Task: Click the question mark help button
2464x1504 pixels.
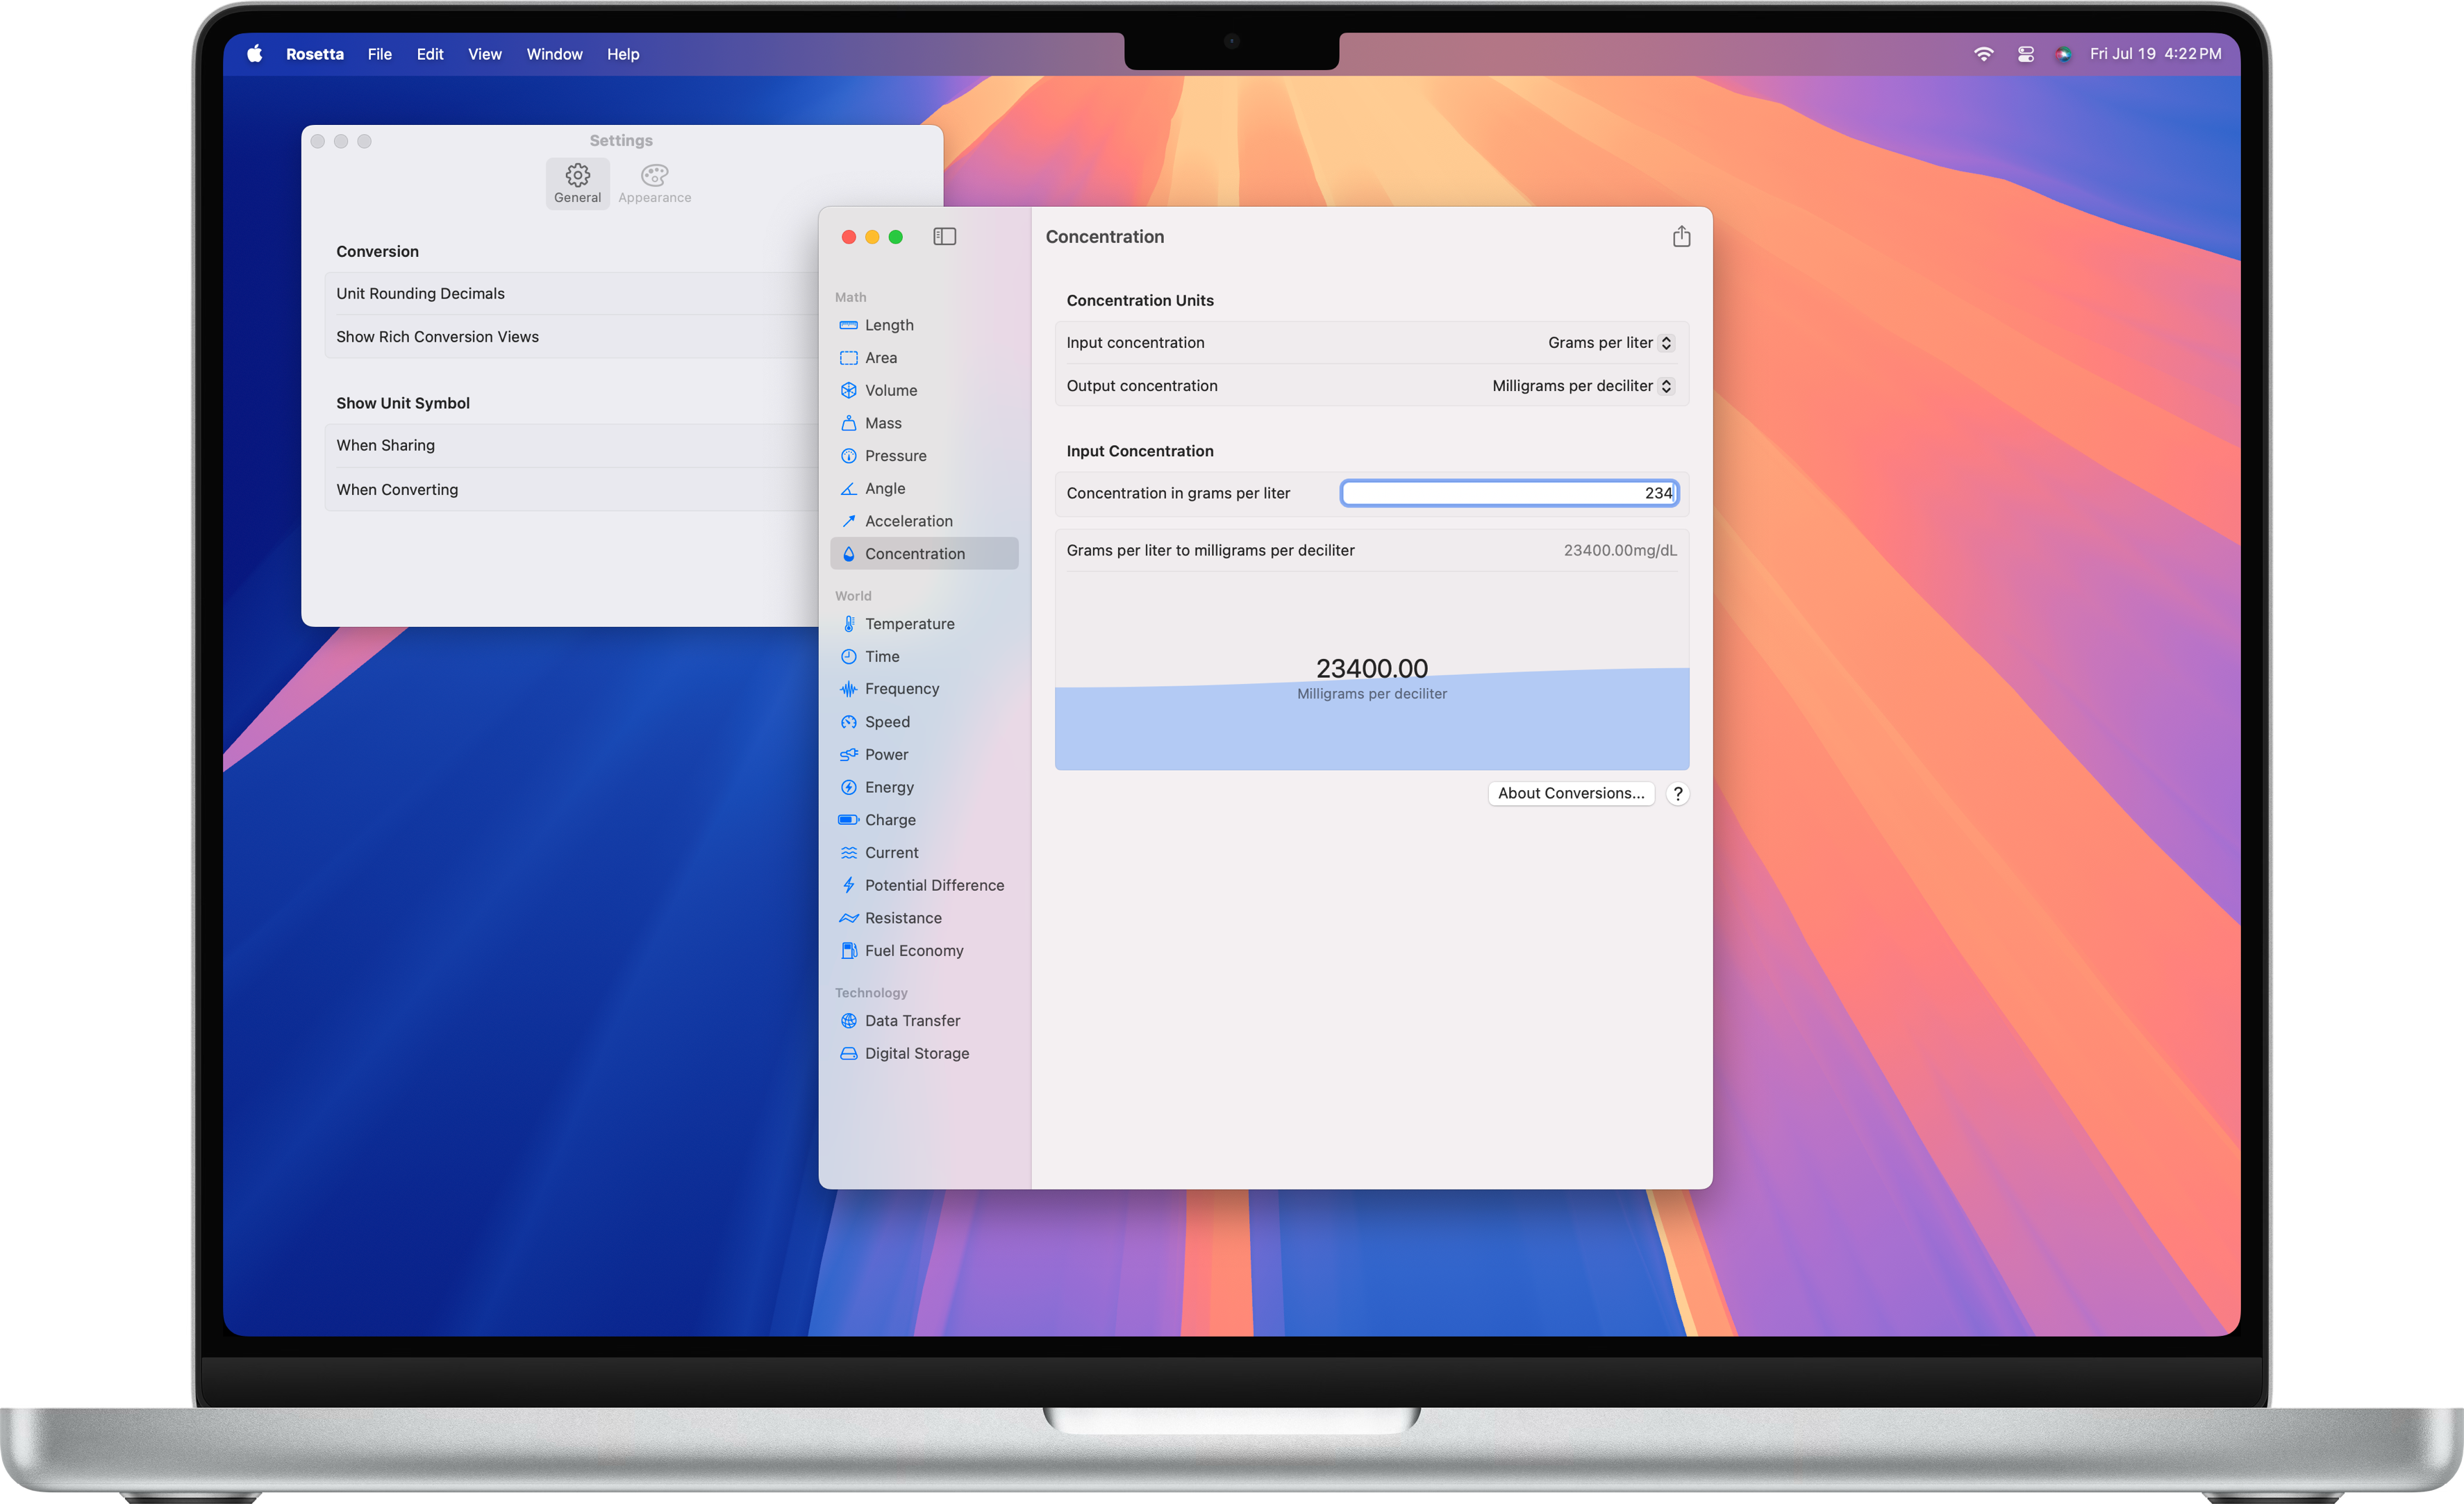Action: (1677, 794)
